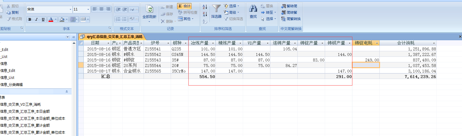
Task: Toggle underline formatting
Action: 43,20
